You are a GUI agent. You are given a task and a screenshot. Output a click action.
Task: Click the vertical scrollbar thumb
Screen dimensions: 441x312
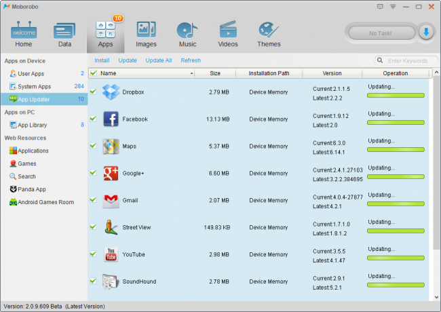pyautogui.click(x=436, y=163)
